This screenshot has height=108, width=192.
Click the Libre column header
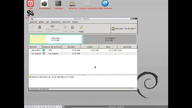pos(108,47)
